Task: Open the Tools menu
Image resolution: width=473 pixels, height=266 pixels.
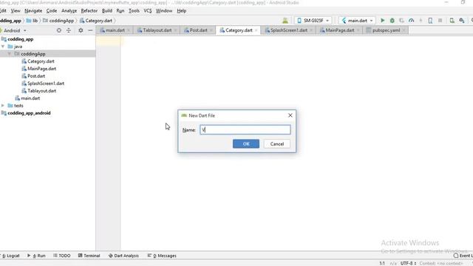Action: tap(134, 11)
